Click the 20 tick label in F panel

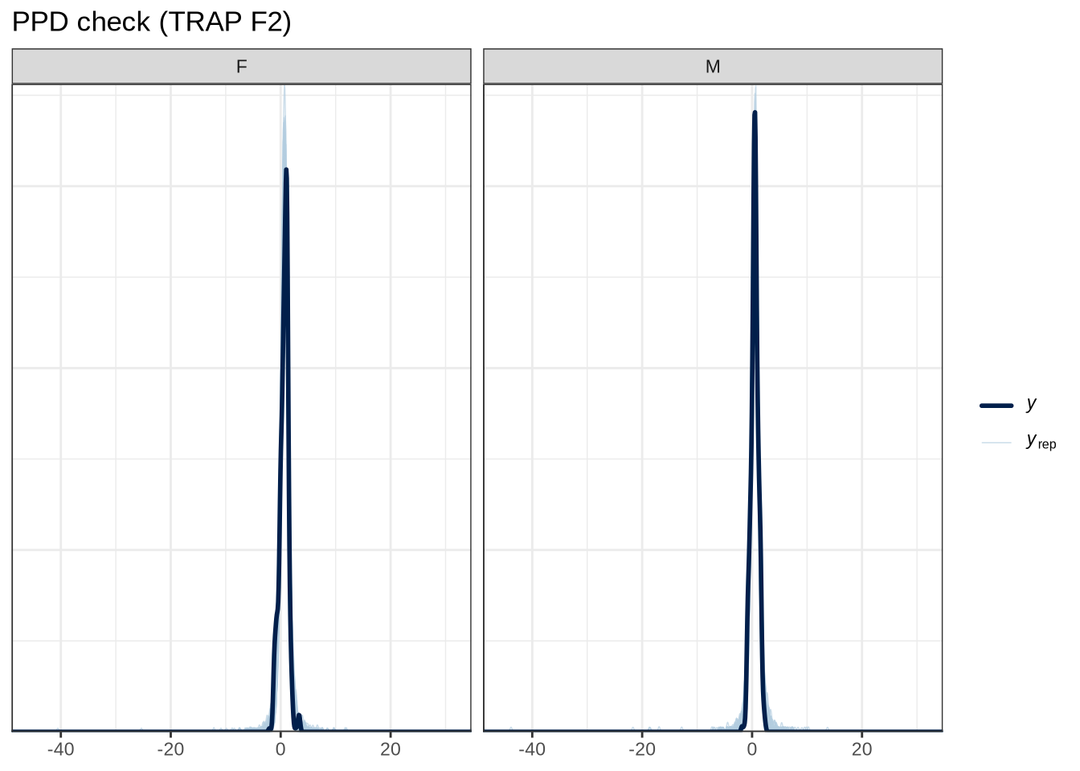390,750
